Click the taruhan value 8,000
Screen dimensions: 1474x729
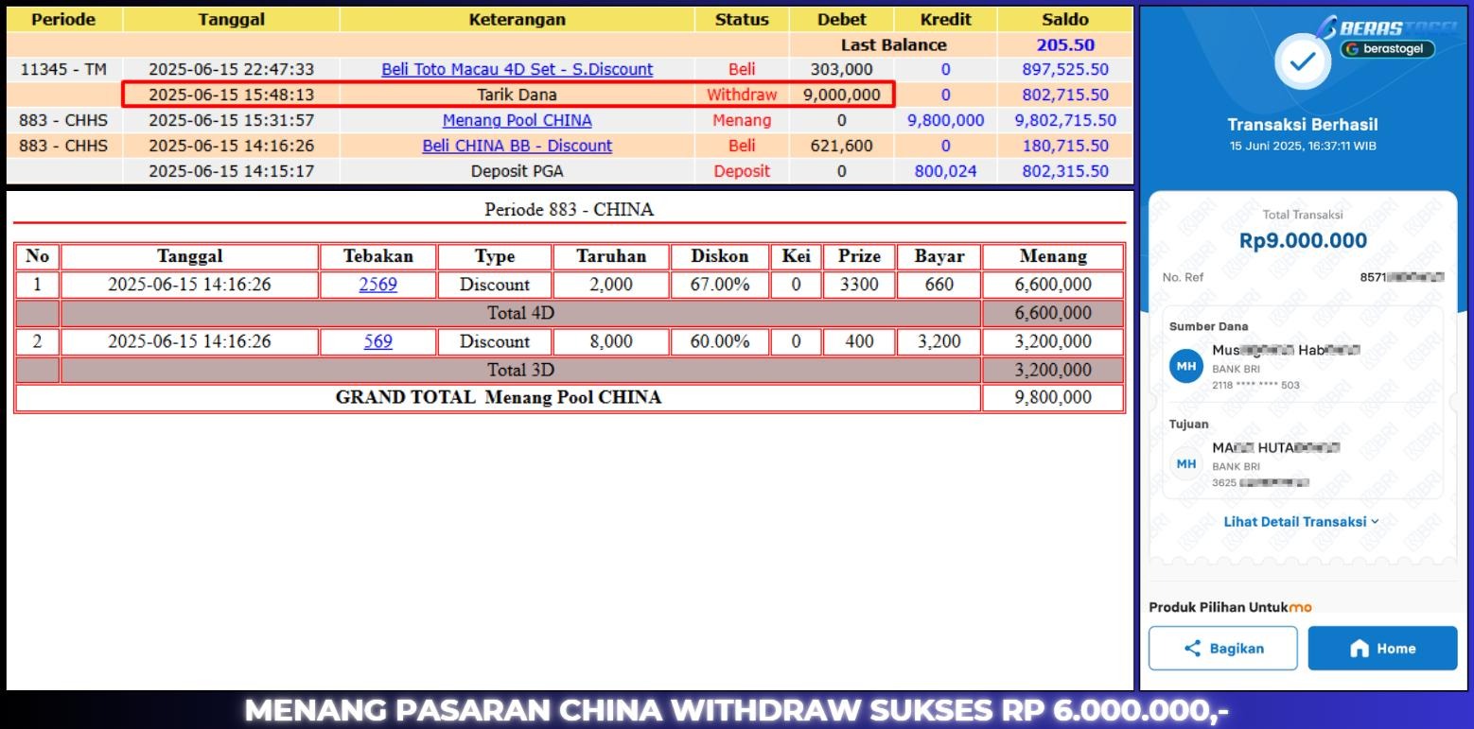[611, 341]
